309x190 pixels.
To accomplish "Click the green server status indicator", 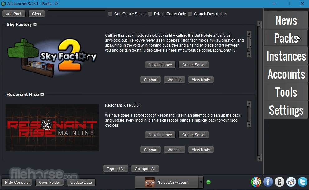I will pyautogui.click(x=208, y=182).
